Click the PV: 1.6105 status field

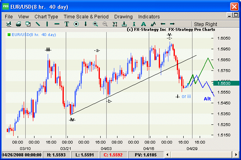[146, 155]
